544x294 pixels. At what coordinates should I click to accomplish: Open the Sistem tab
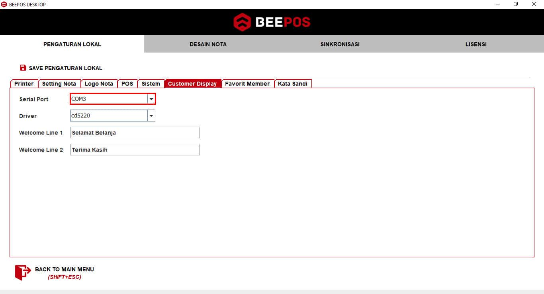(x=151, y=84)
